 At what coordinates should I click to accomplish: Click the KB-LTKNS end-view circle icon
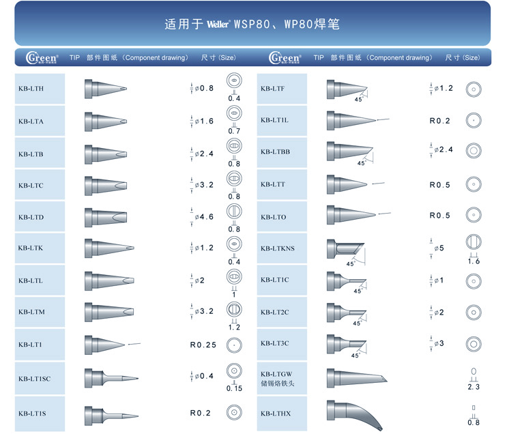(474, 242)
